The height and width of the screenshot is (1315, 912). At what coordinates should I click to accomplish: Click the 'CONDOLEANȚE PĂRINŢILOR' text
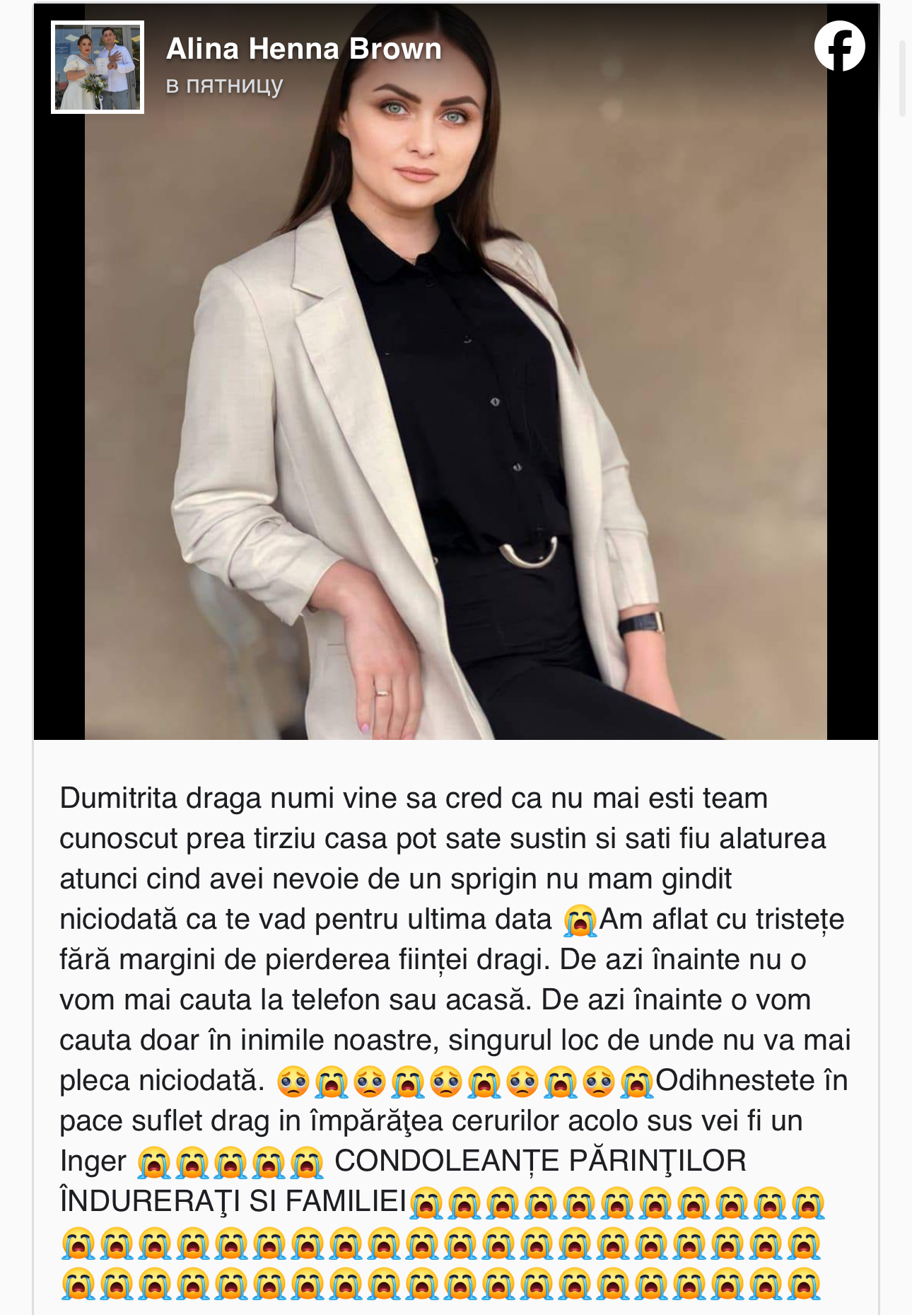coord(540,1162)
